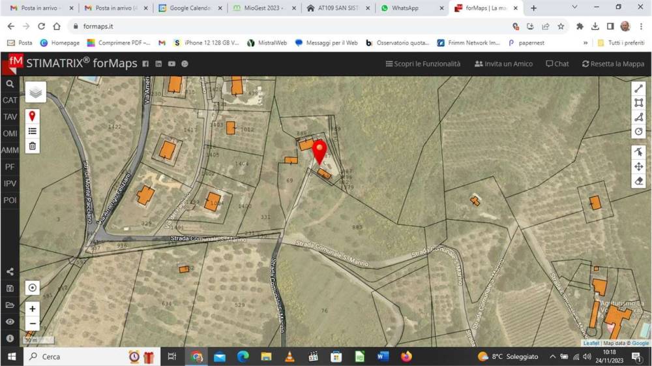The width and height of the screenshot is (652, 366).
Task: Expand the marker list panel
Action: click(x=32, y=131)
